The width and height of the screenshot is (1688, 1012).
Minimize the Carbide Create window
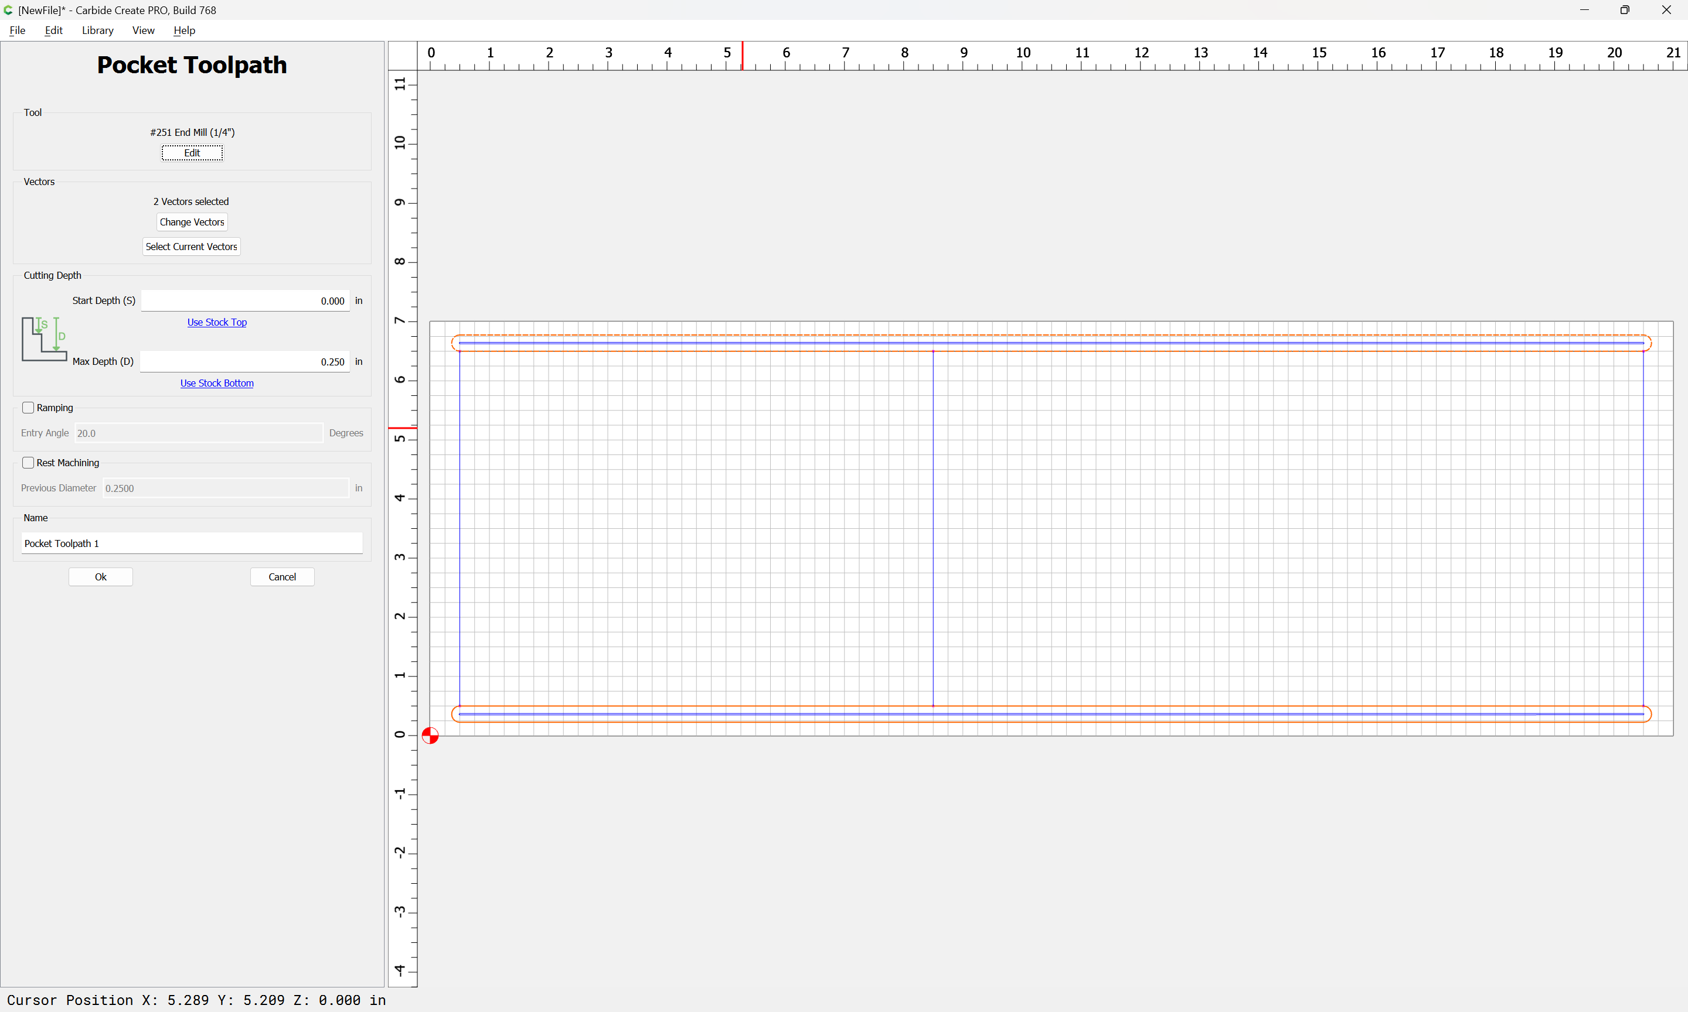1584,10
